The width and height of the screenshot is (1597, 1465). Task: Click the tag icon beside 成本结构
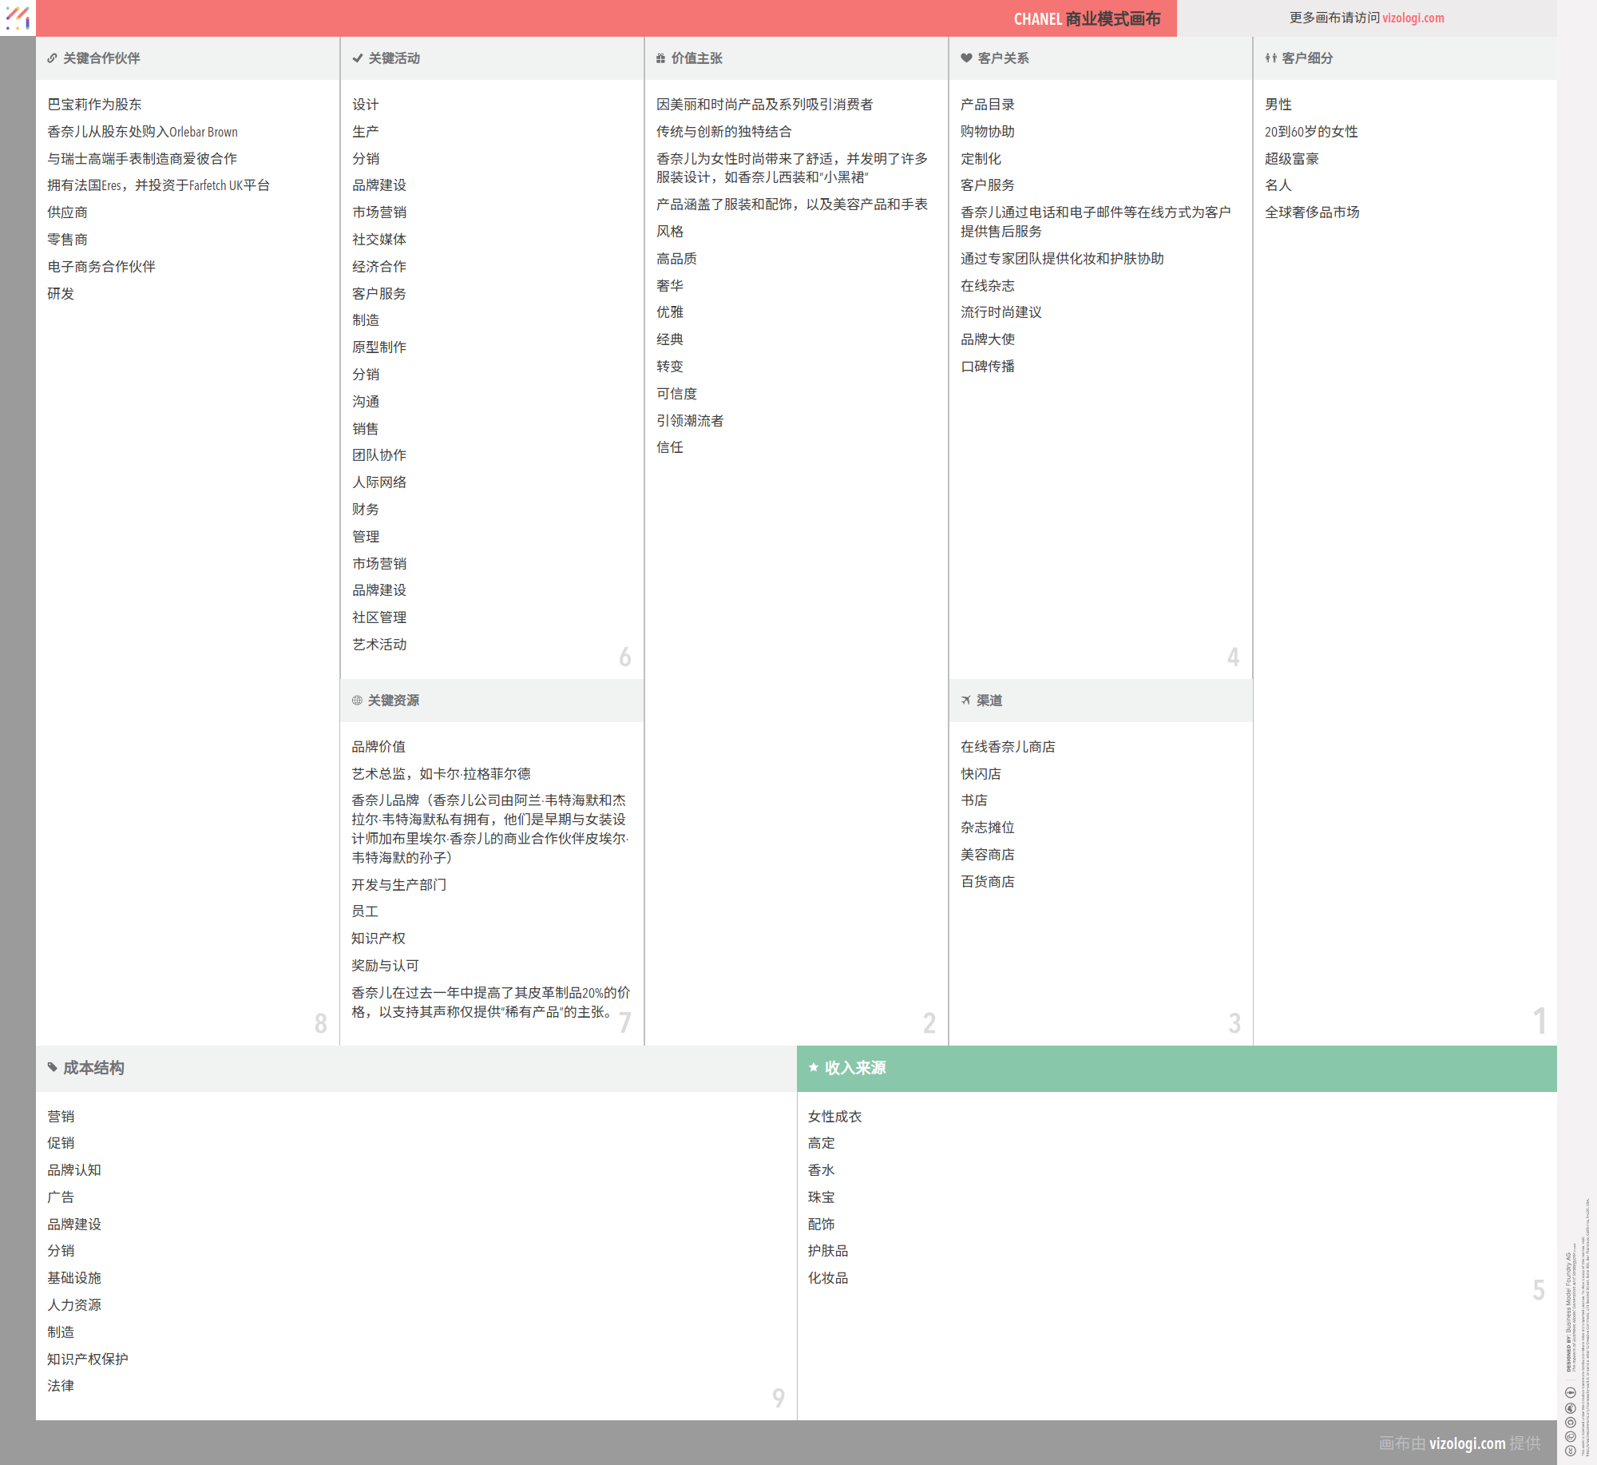pyautogui.click(x=53, y=1067)
